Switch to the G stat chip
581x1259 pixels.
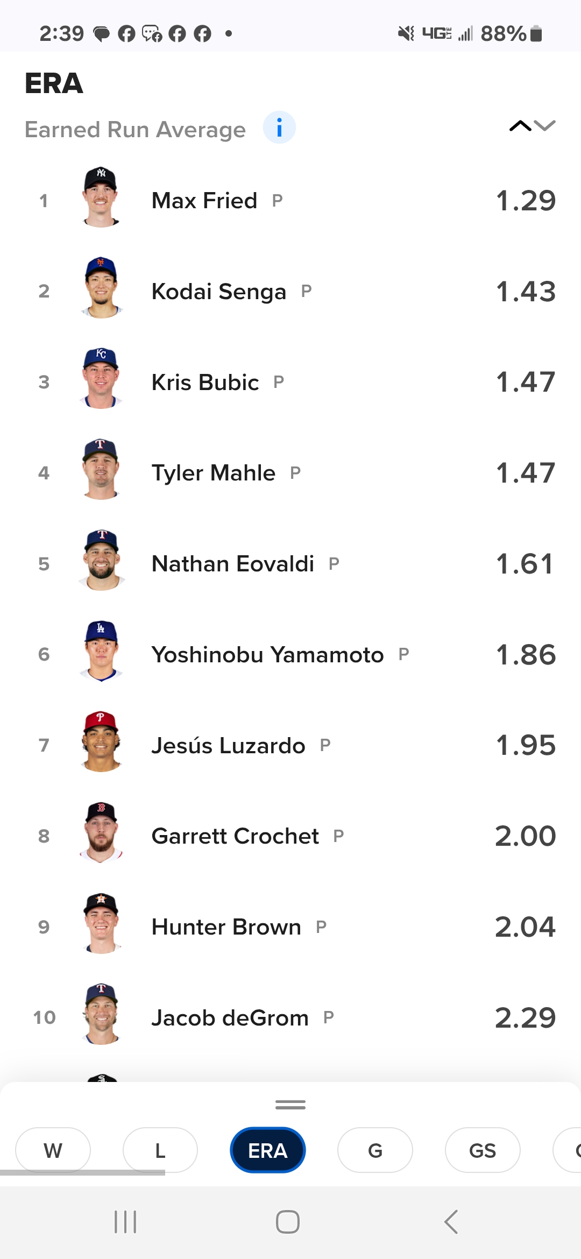point(375,1150)
